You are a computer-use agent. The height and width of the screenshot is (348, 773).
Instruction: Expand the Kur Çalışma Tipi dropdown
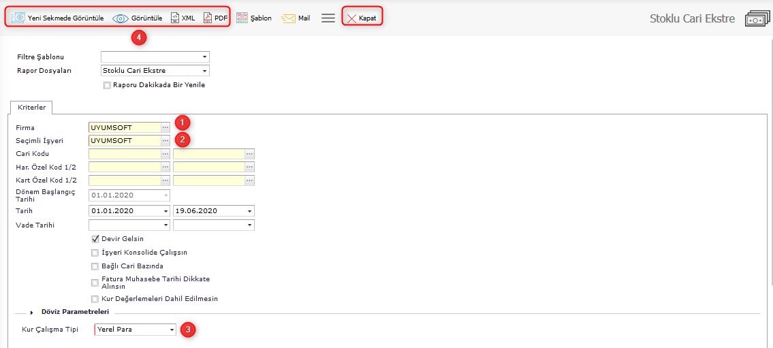[172, 330]
